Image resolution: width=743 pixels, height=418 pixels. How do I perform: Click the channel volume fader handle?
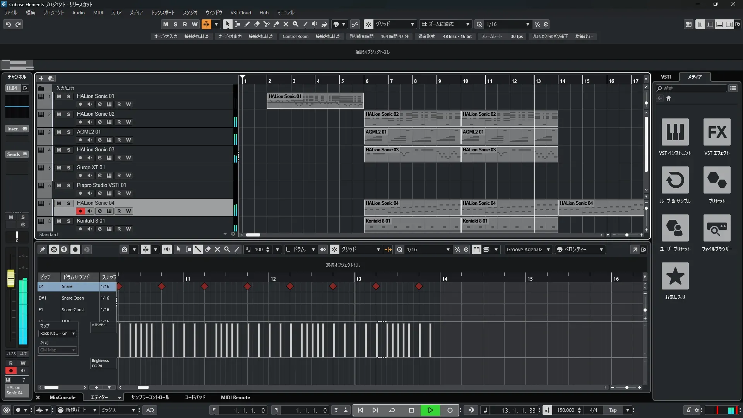tap(11, 278)
